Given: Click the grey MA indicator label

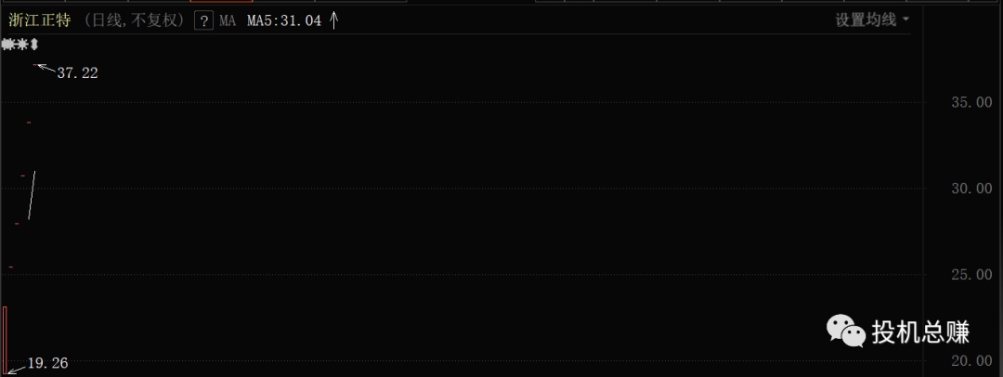Looking at the screenshot, I should (x=228, y=20).
